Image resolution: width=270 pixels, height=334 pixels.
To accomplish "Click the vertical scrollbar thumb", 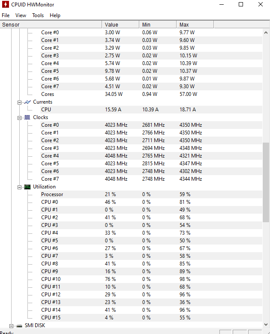I will pos(266,182).
